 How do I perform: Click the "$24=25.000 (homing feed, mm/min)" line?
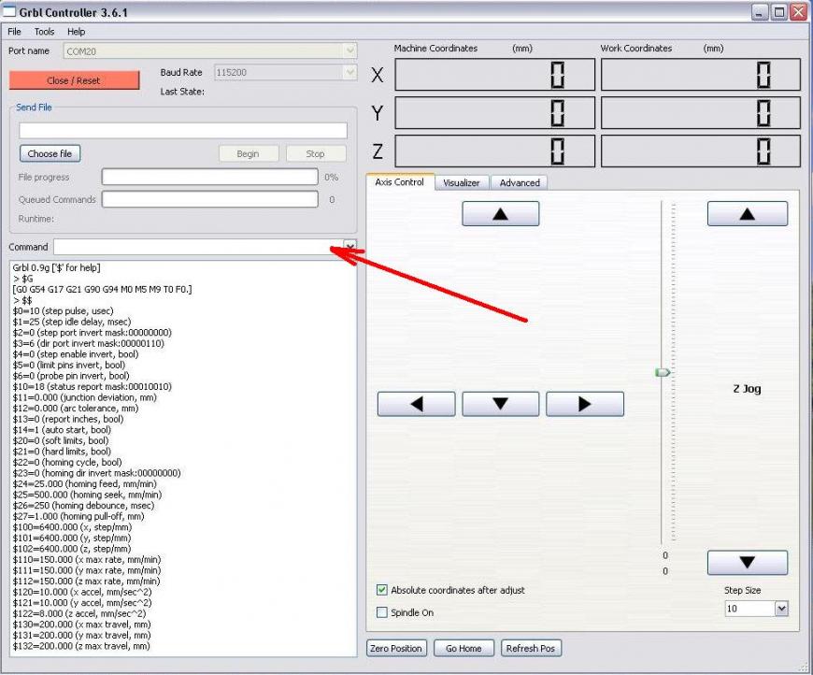click(x=84, y=484)
